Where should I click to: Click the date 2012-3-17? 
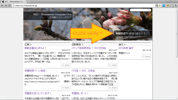point(66,50)
